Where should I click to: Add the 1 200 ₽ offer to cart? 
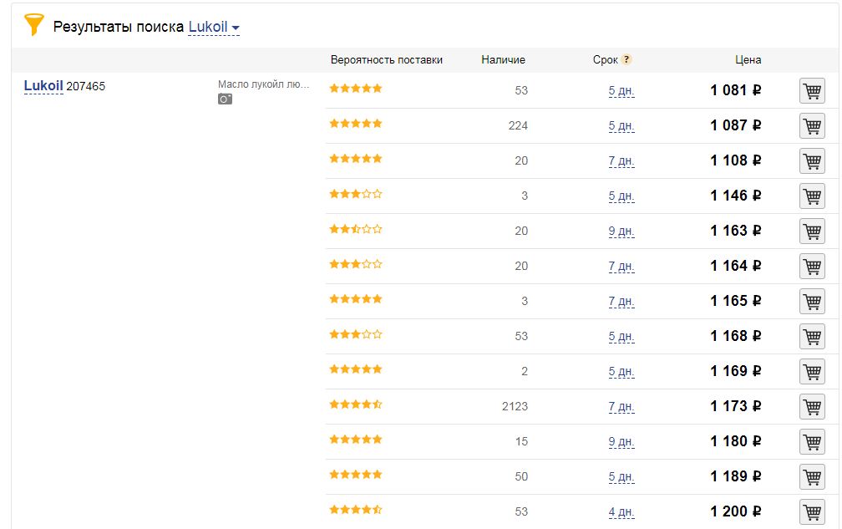coord(812,511)
